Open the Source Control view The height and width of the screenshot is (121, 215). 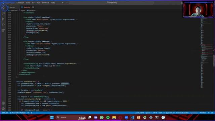(3, 19)
